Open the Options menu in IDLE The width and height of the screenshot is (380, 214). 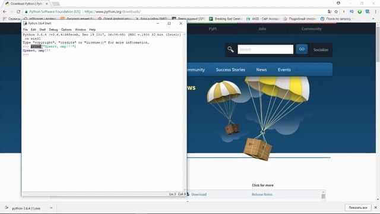point(66,30)
